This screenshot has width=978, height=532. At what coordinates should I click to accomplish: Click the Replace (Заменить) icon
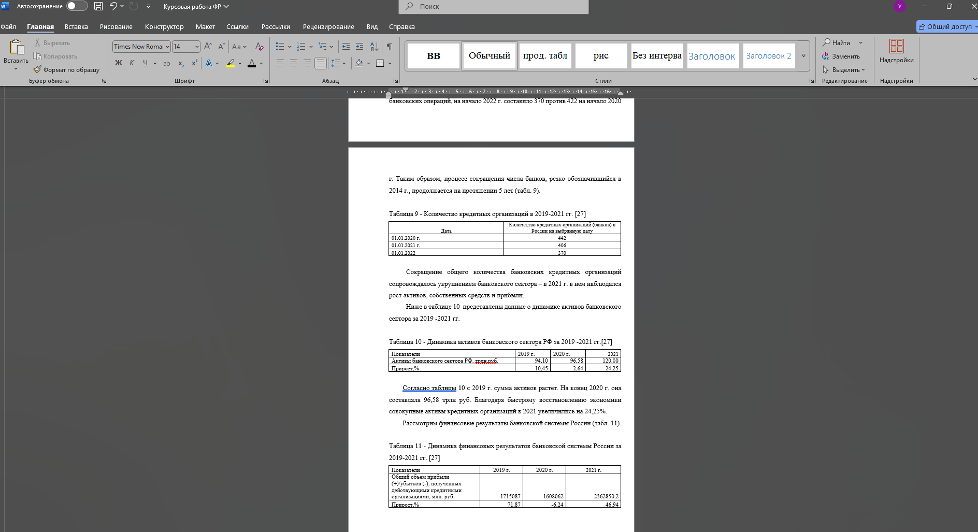tap(826, 56)
